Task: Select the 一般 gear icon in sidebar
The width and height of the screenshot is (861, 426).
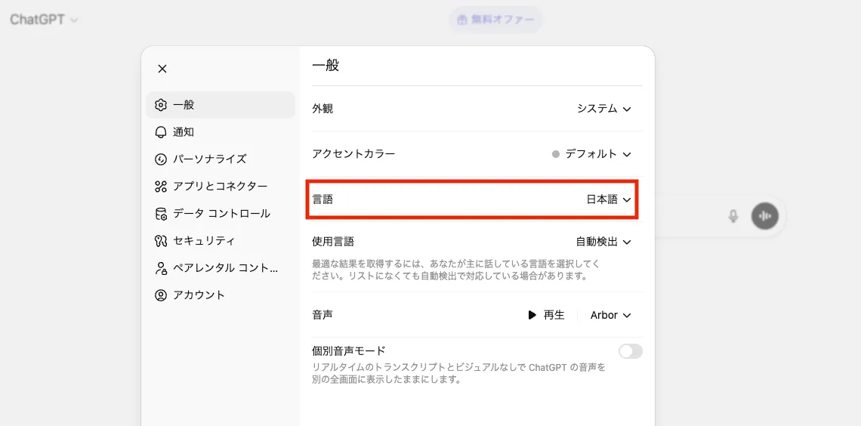Action: tap(160, 105)
